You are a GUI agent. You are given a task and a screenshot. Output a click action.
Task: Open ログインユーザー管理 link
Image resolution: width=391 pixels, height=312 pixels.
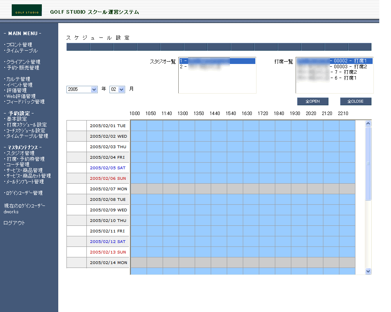pyautogui.click(x=24, y=193)
